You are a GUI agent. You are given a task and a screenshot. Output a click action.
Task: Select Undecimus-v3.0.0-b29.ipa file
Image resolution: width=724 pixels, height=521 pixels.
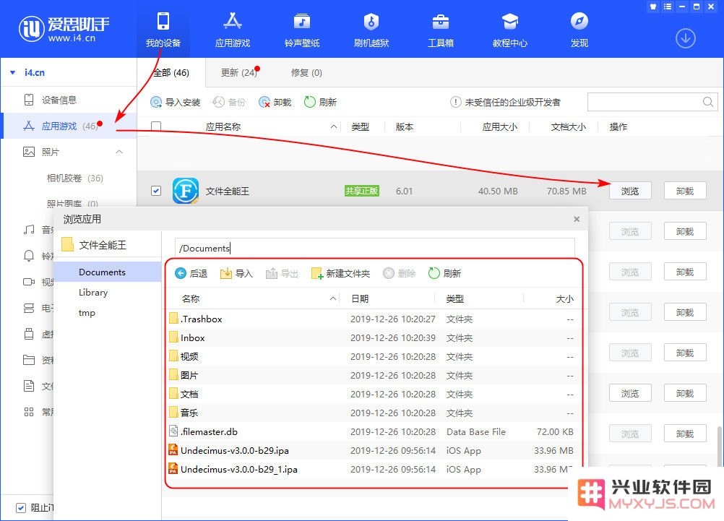click(371, 450)
